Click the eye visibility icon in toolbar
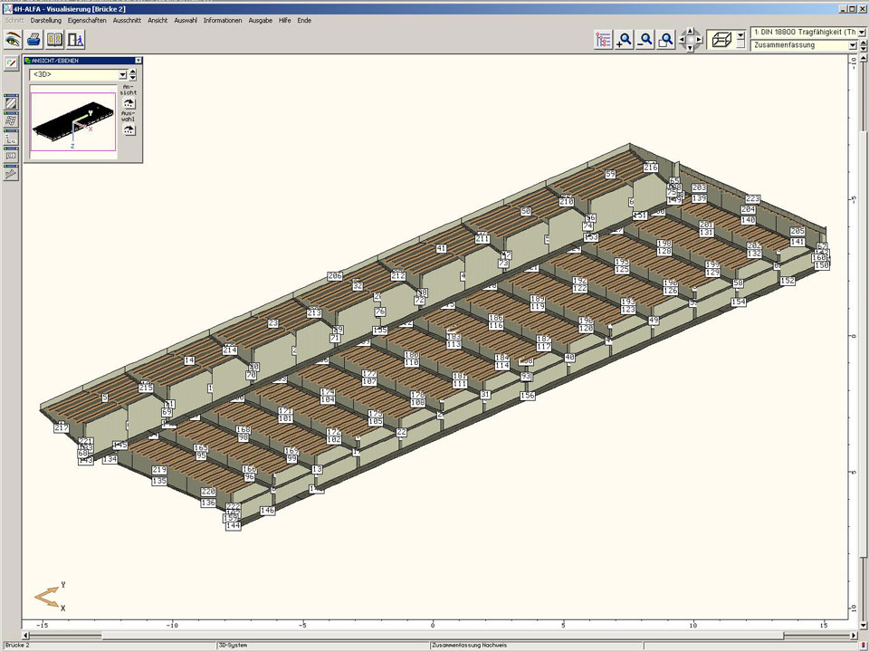869x652 pixels. (x=13, y=40)
